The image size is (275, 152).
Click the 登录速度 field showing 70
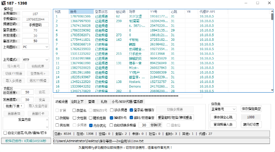(35, 30)
